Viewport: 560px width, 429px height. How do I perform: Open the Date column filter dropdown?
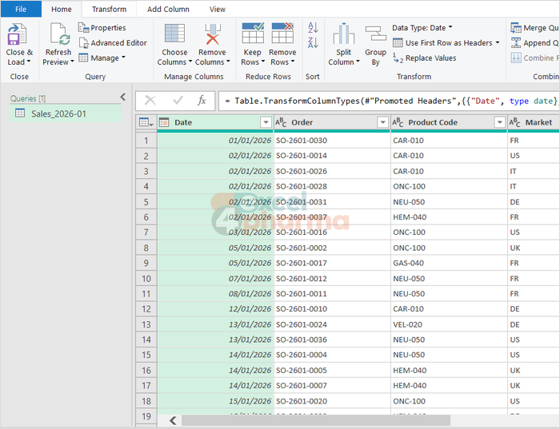coord(266,122)
